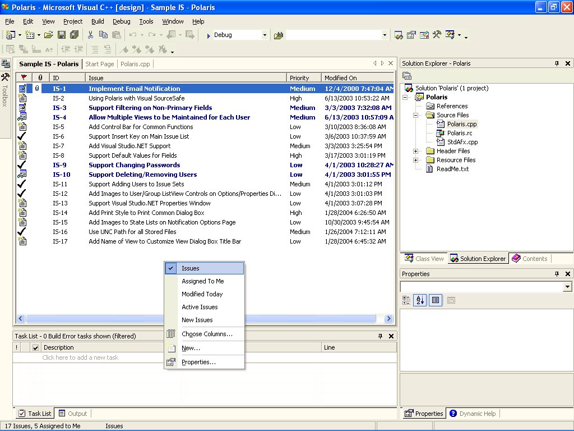Click the status icon of issue IS-4
Image resolution: width=574 pixels, height=431 pixels.
(x=22, y=117)
